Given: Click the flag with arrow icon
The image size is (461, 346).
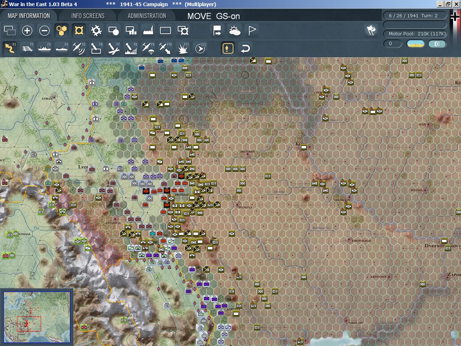Looking at the screenshot, I should point(217,31).
